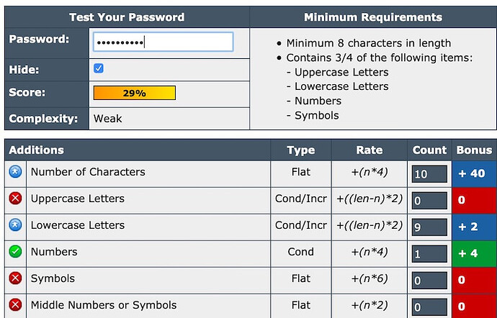Select the Lowercase Letters count box showing 9

point(429,227)
